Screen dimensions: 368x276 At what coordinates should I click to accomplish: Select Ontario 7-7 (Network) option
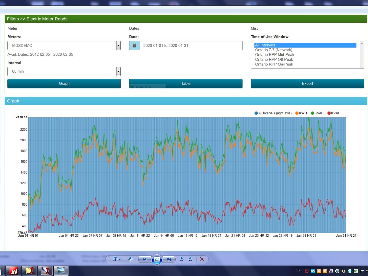[x=305, y=50]
